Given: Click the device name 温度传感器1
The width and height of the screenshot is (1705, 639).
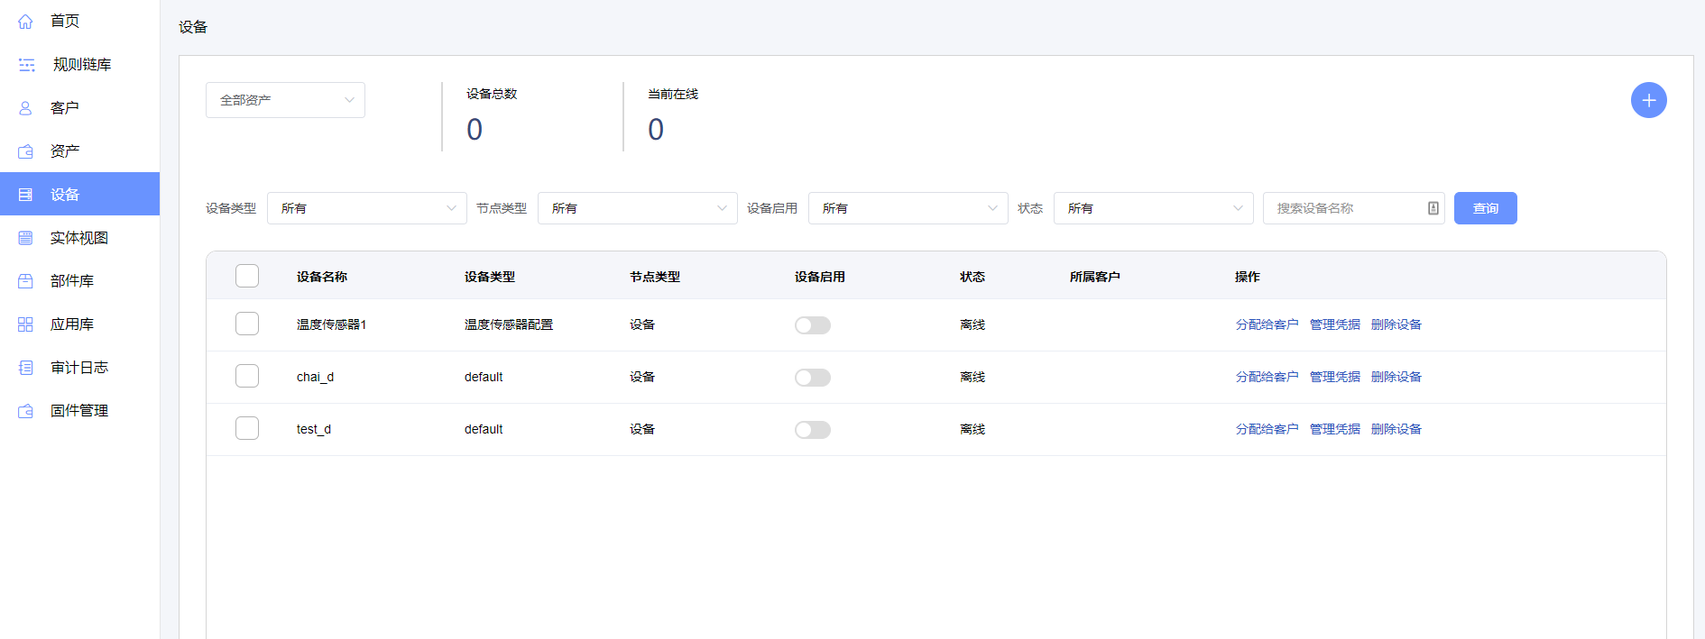Looking at the screenshot, I should pos(331,324).
